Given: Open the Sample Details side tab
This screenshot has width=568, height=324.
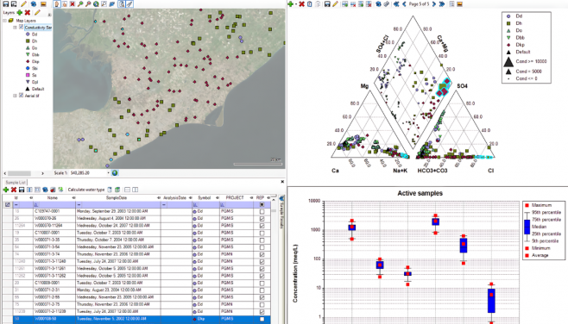Looking at the screenshot, I should coord(281,214).
